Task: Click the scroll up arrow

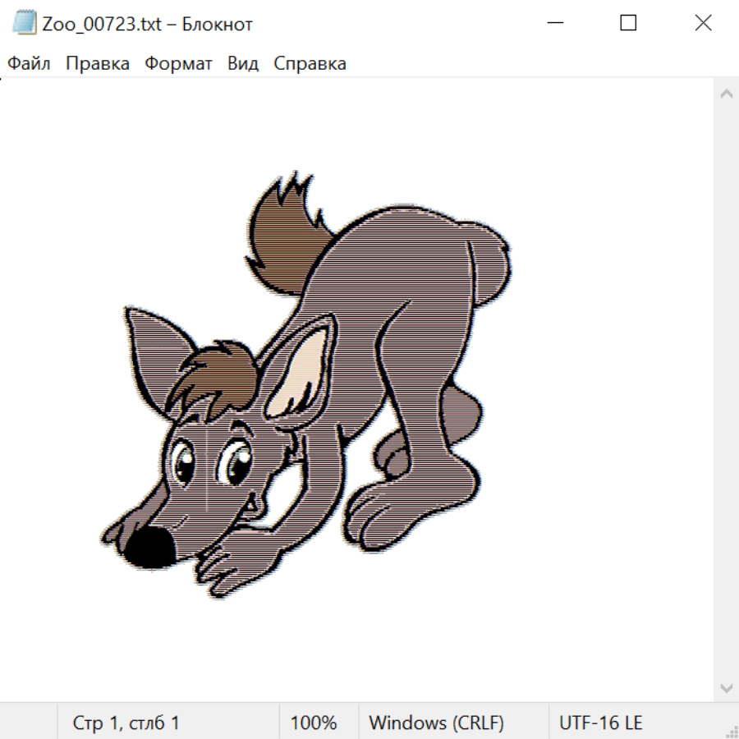Action: [726, 94]
